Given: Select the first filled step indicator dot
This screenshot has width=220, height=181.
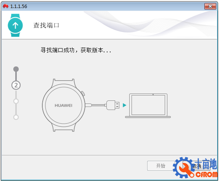Looking at the screenshot, I should point(16,69).
